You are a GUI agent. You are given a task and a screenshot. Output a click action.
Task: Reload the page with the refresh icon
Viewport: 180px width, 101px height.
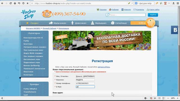11,3
